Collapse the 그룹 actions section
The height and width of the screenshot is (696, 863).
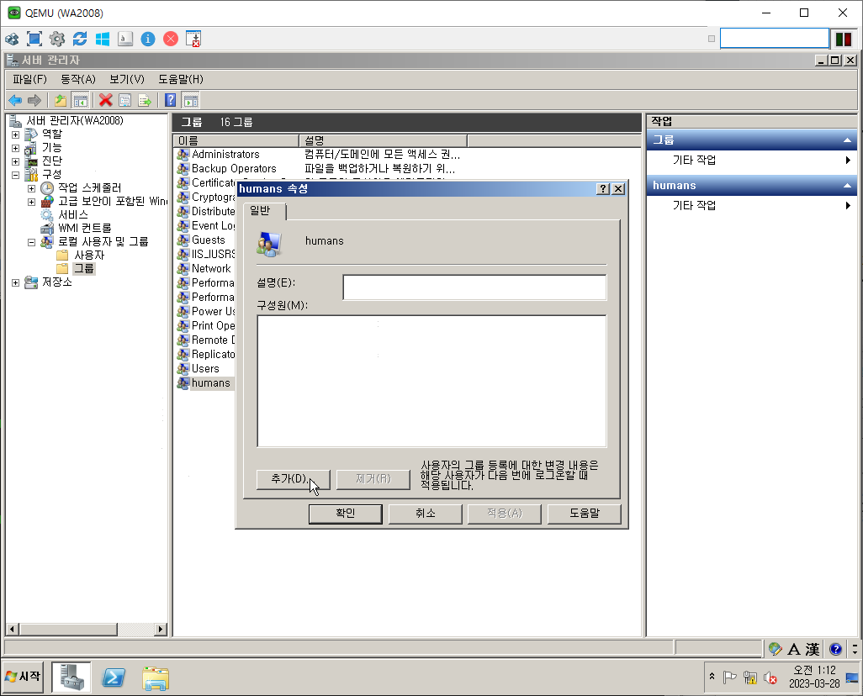point(846,140)
